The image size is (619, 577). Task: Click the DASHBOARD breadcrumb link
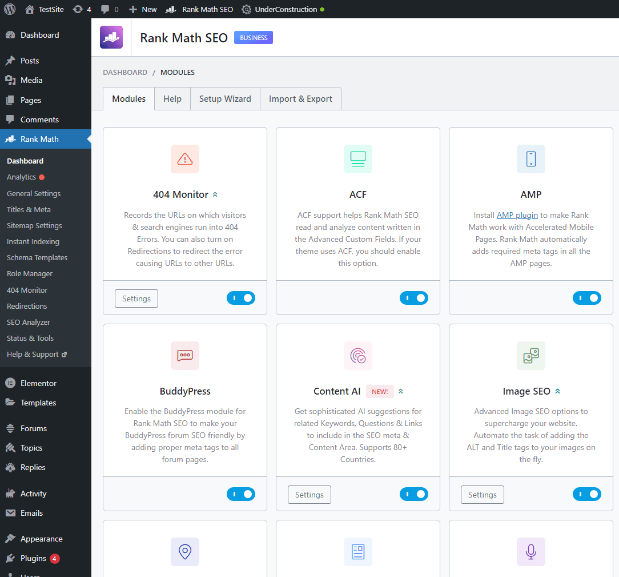tap(125, 72)
